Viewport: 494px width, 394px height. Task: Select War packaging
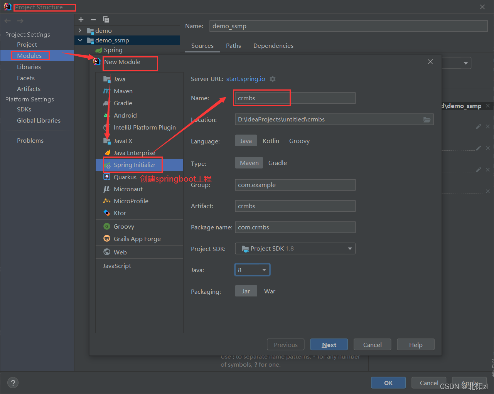(270, 291)
